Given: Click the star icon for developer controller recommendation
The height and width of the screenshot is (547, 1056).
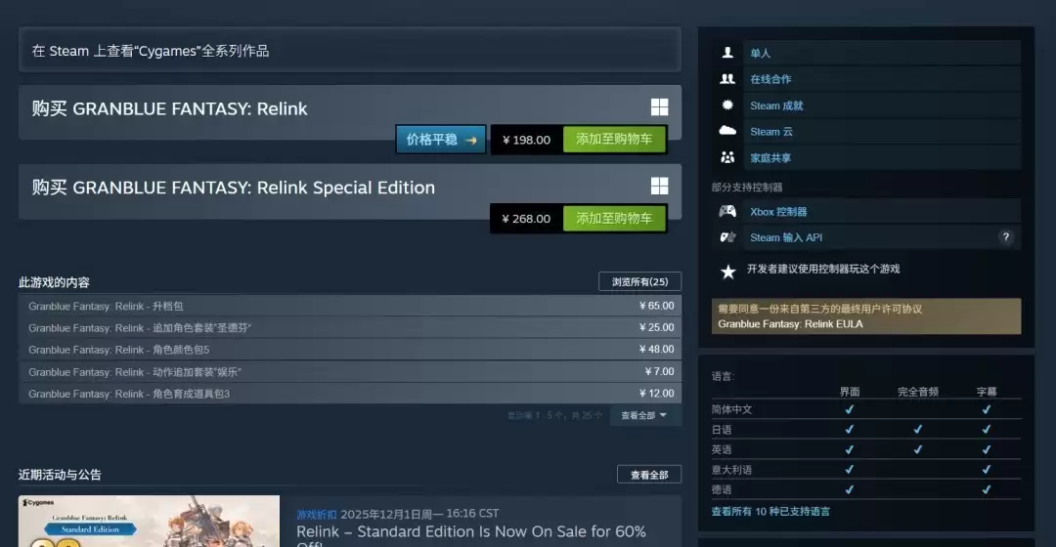Looking at the screenshot, I should click(728, 272).
